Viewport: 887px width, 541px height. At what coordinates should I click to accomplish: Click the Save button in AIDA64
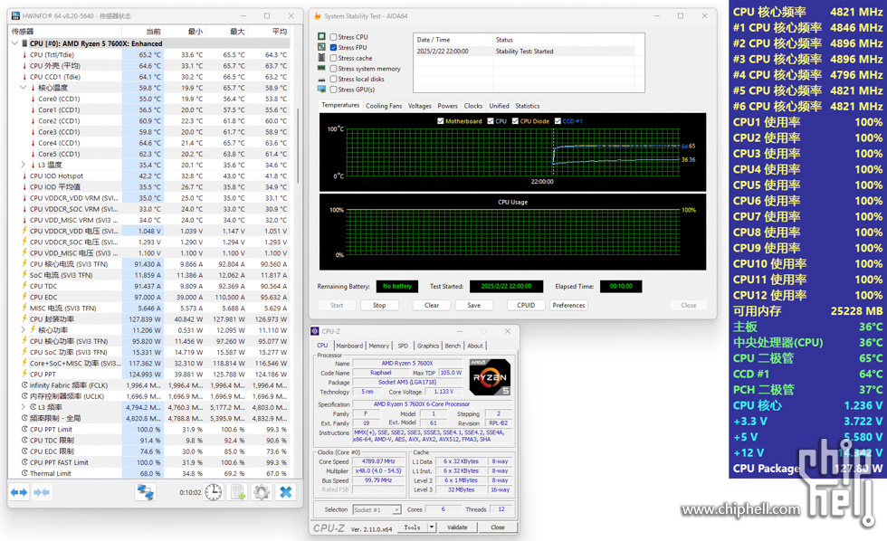tap(474, 305)
